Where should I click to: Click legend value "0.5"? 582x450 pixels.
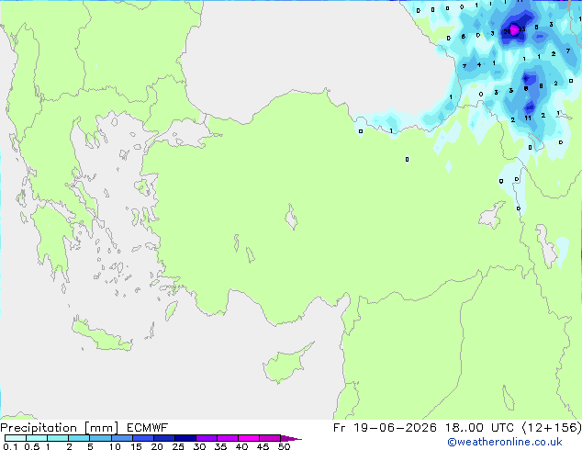pyautogui.click(x=31, y=446)
